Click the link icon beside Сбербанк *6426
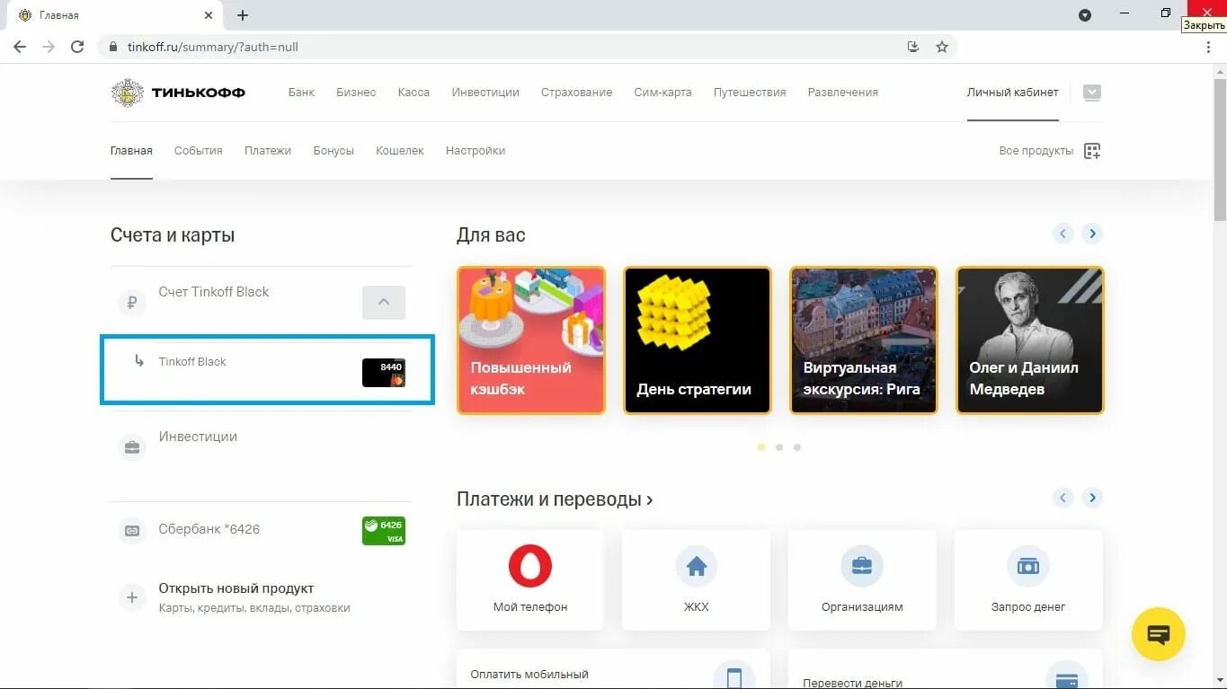1227x689 pixels. (x=132, y=531)
